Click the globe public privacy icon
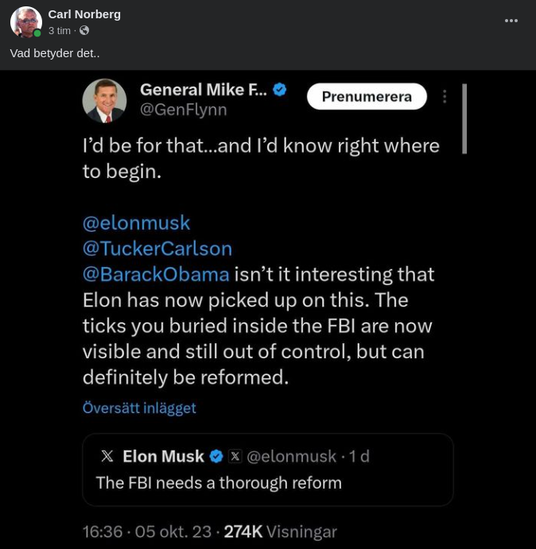This screenshot has width=536, height=549. tap(84, 31)
